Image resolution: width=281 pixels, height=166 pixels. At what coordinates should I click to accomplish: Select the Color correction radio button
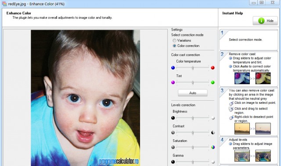click(x=174, y=46)
